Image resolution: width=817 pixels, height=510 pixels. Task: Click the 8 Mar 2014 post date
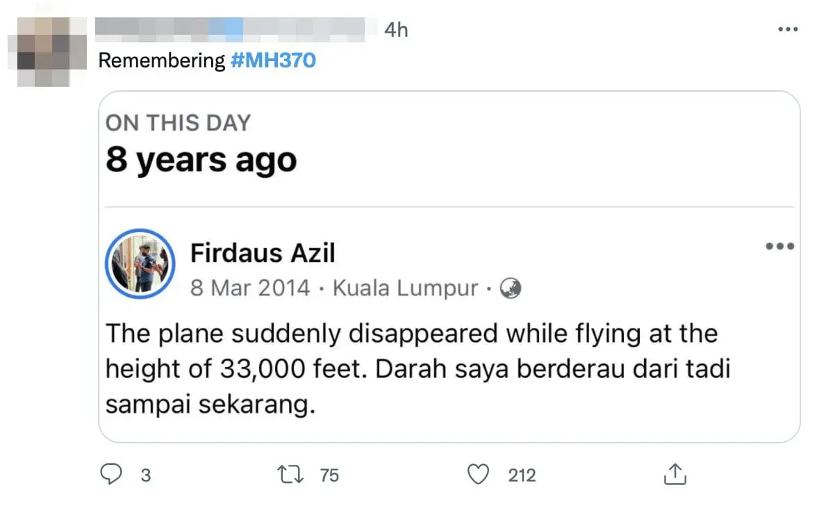pos(250,288)
